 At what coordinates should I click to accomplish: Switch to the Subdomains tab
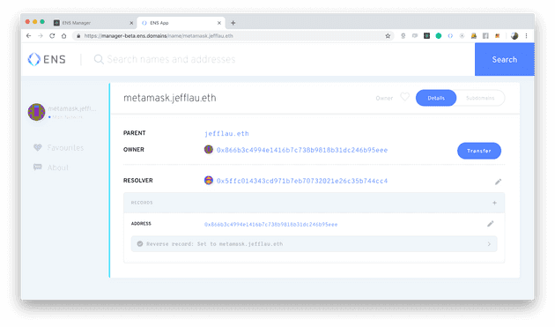click(480, 98)
